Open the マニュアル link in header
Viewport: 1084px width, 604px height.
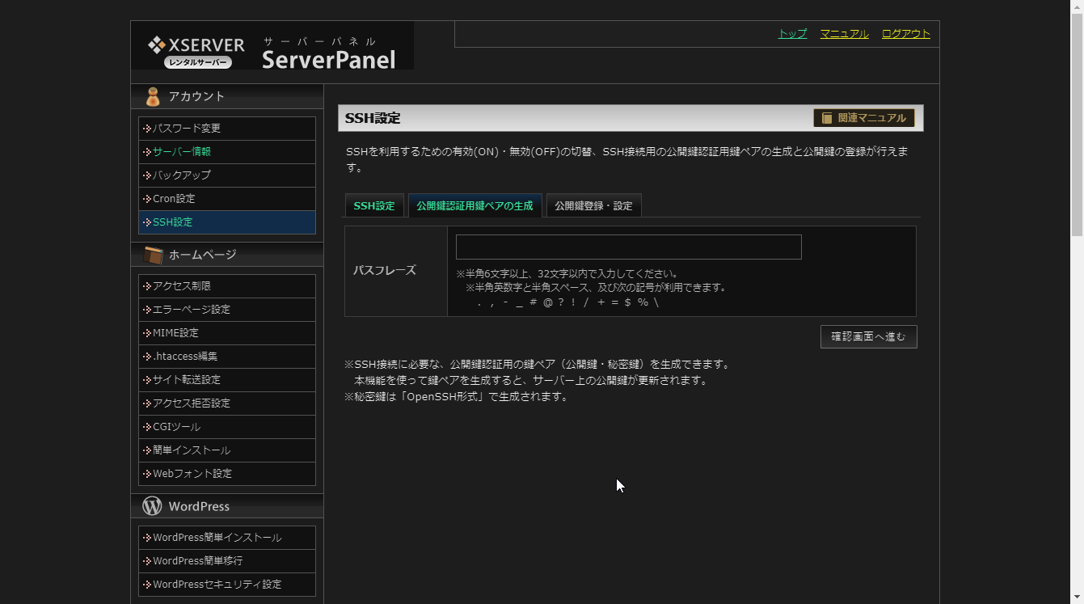click(x=844, y=34)
